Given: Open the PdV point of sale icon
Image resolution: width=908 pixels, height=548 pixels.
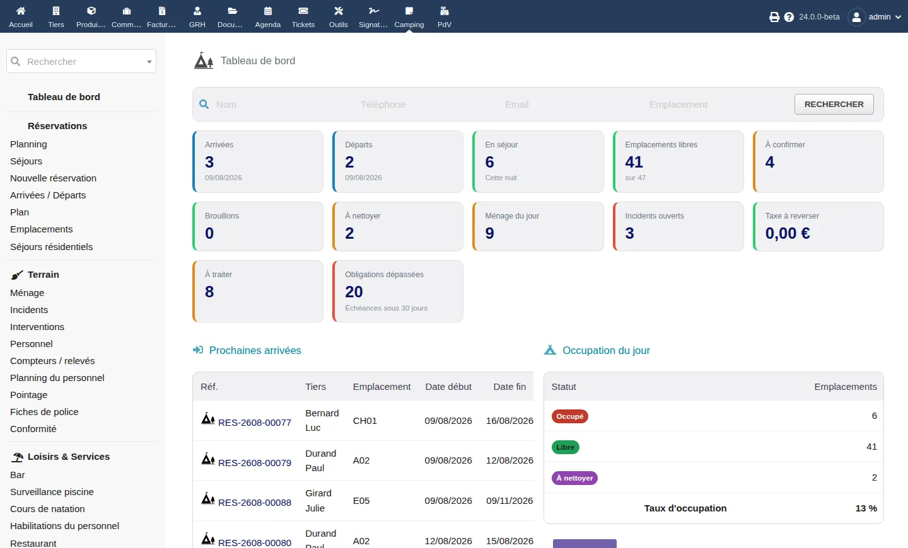Looking at the screenshot, I should point(445,11).
